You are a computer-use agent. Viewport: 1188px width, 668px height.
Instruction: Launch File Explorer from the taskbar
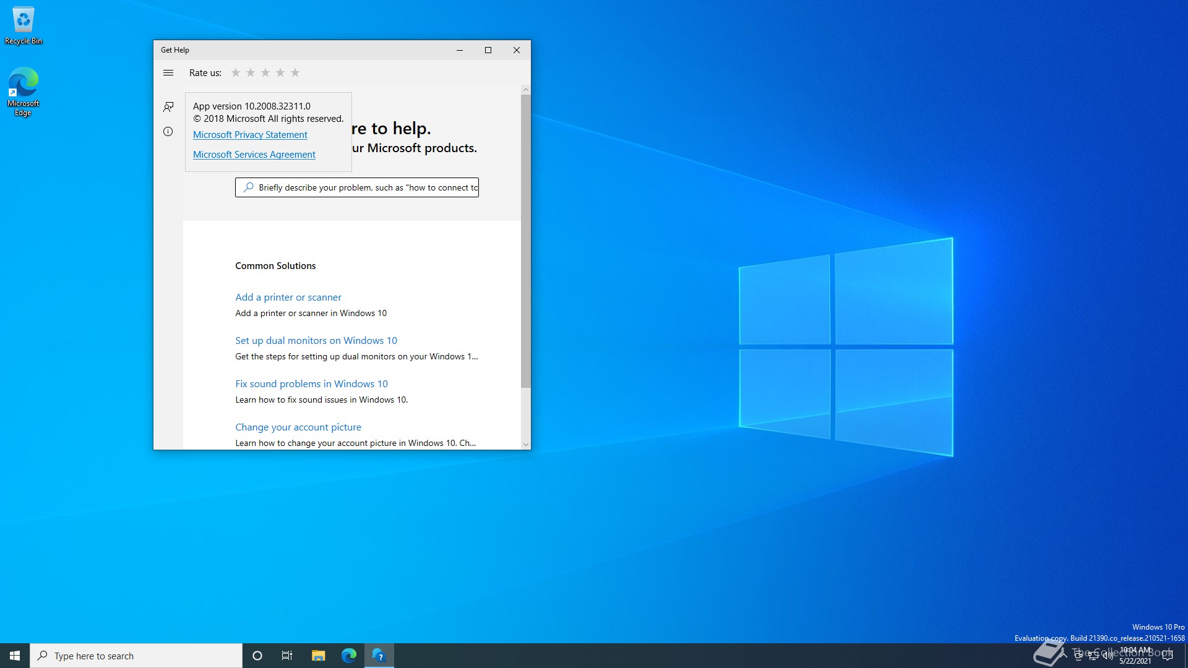pos(318,656)
